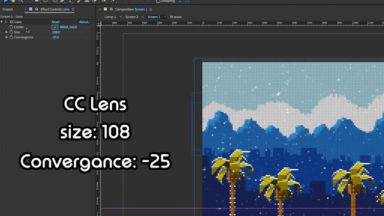Open the Effect Controls Lens tab
Viewport: 384px width, 216px height.
[55, 10]
